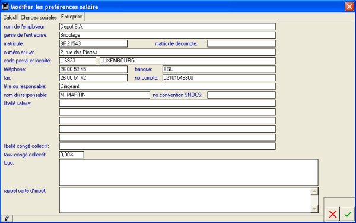This screenshot has height=223, width=356.
Task: Switch to the Calcul tab
Action: pyautogui.click(x=9, y=17)
